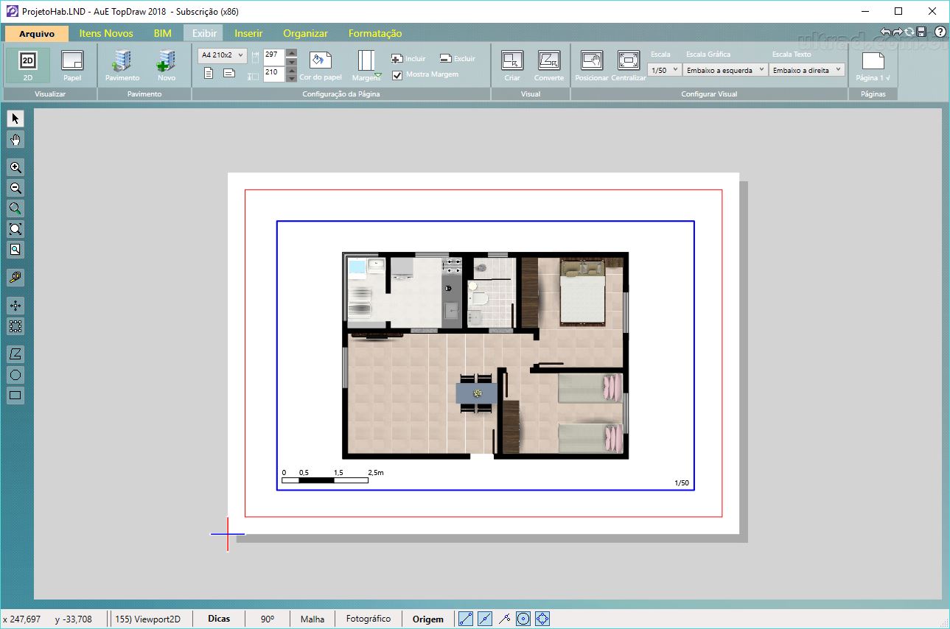
Task: Select the hand pan tool
Action: pos(15,139)
